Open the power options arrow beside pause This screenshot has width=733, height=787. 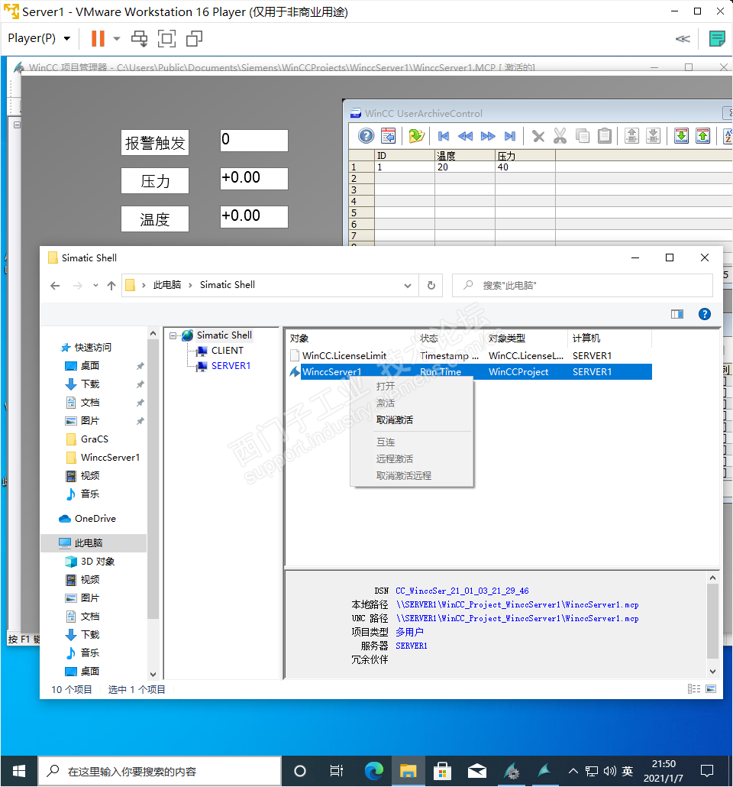[116, 39]
